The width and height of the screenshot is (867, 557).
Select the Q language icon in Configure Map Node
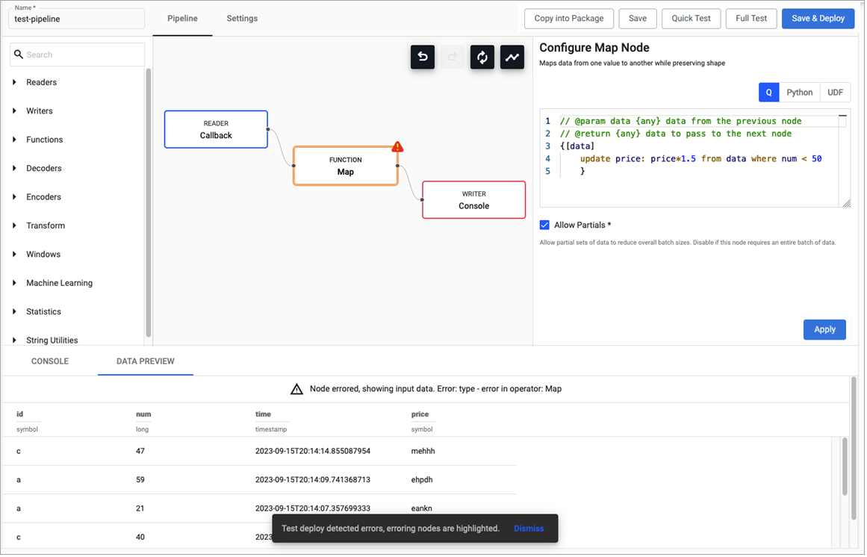768,92
